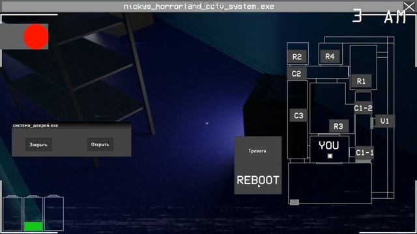The image size is (417, 234).
Task: Open camera C2 feed
Action: click(x=296, y=73)
